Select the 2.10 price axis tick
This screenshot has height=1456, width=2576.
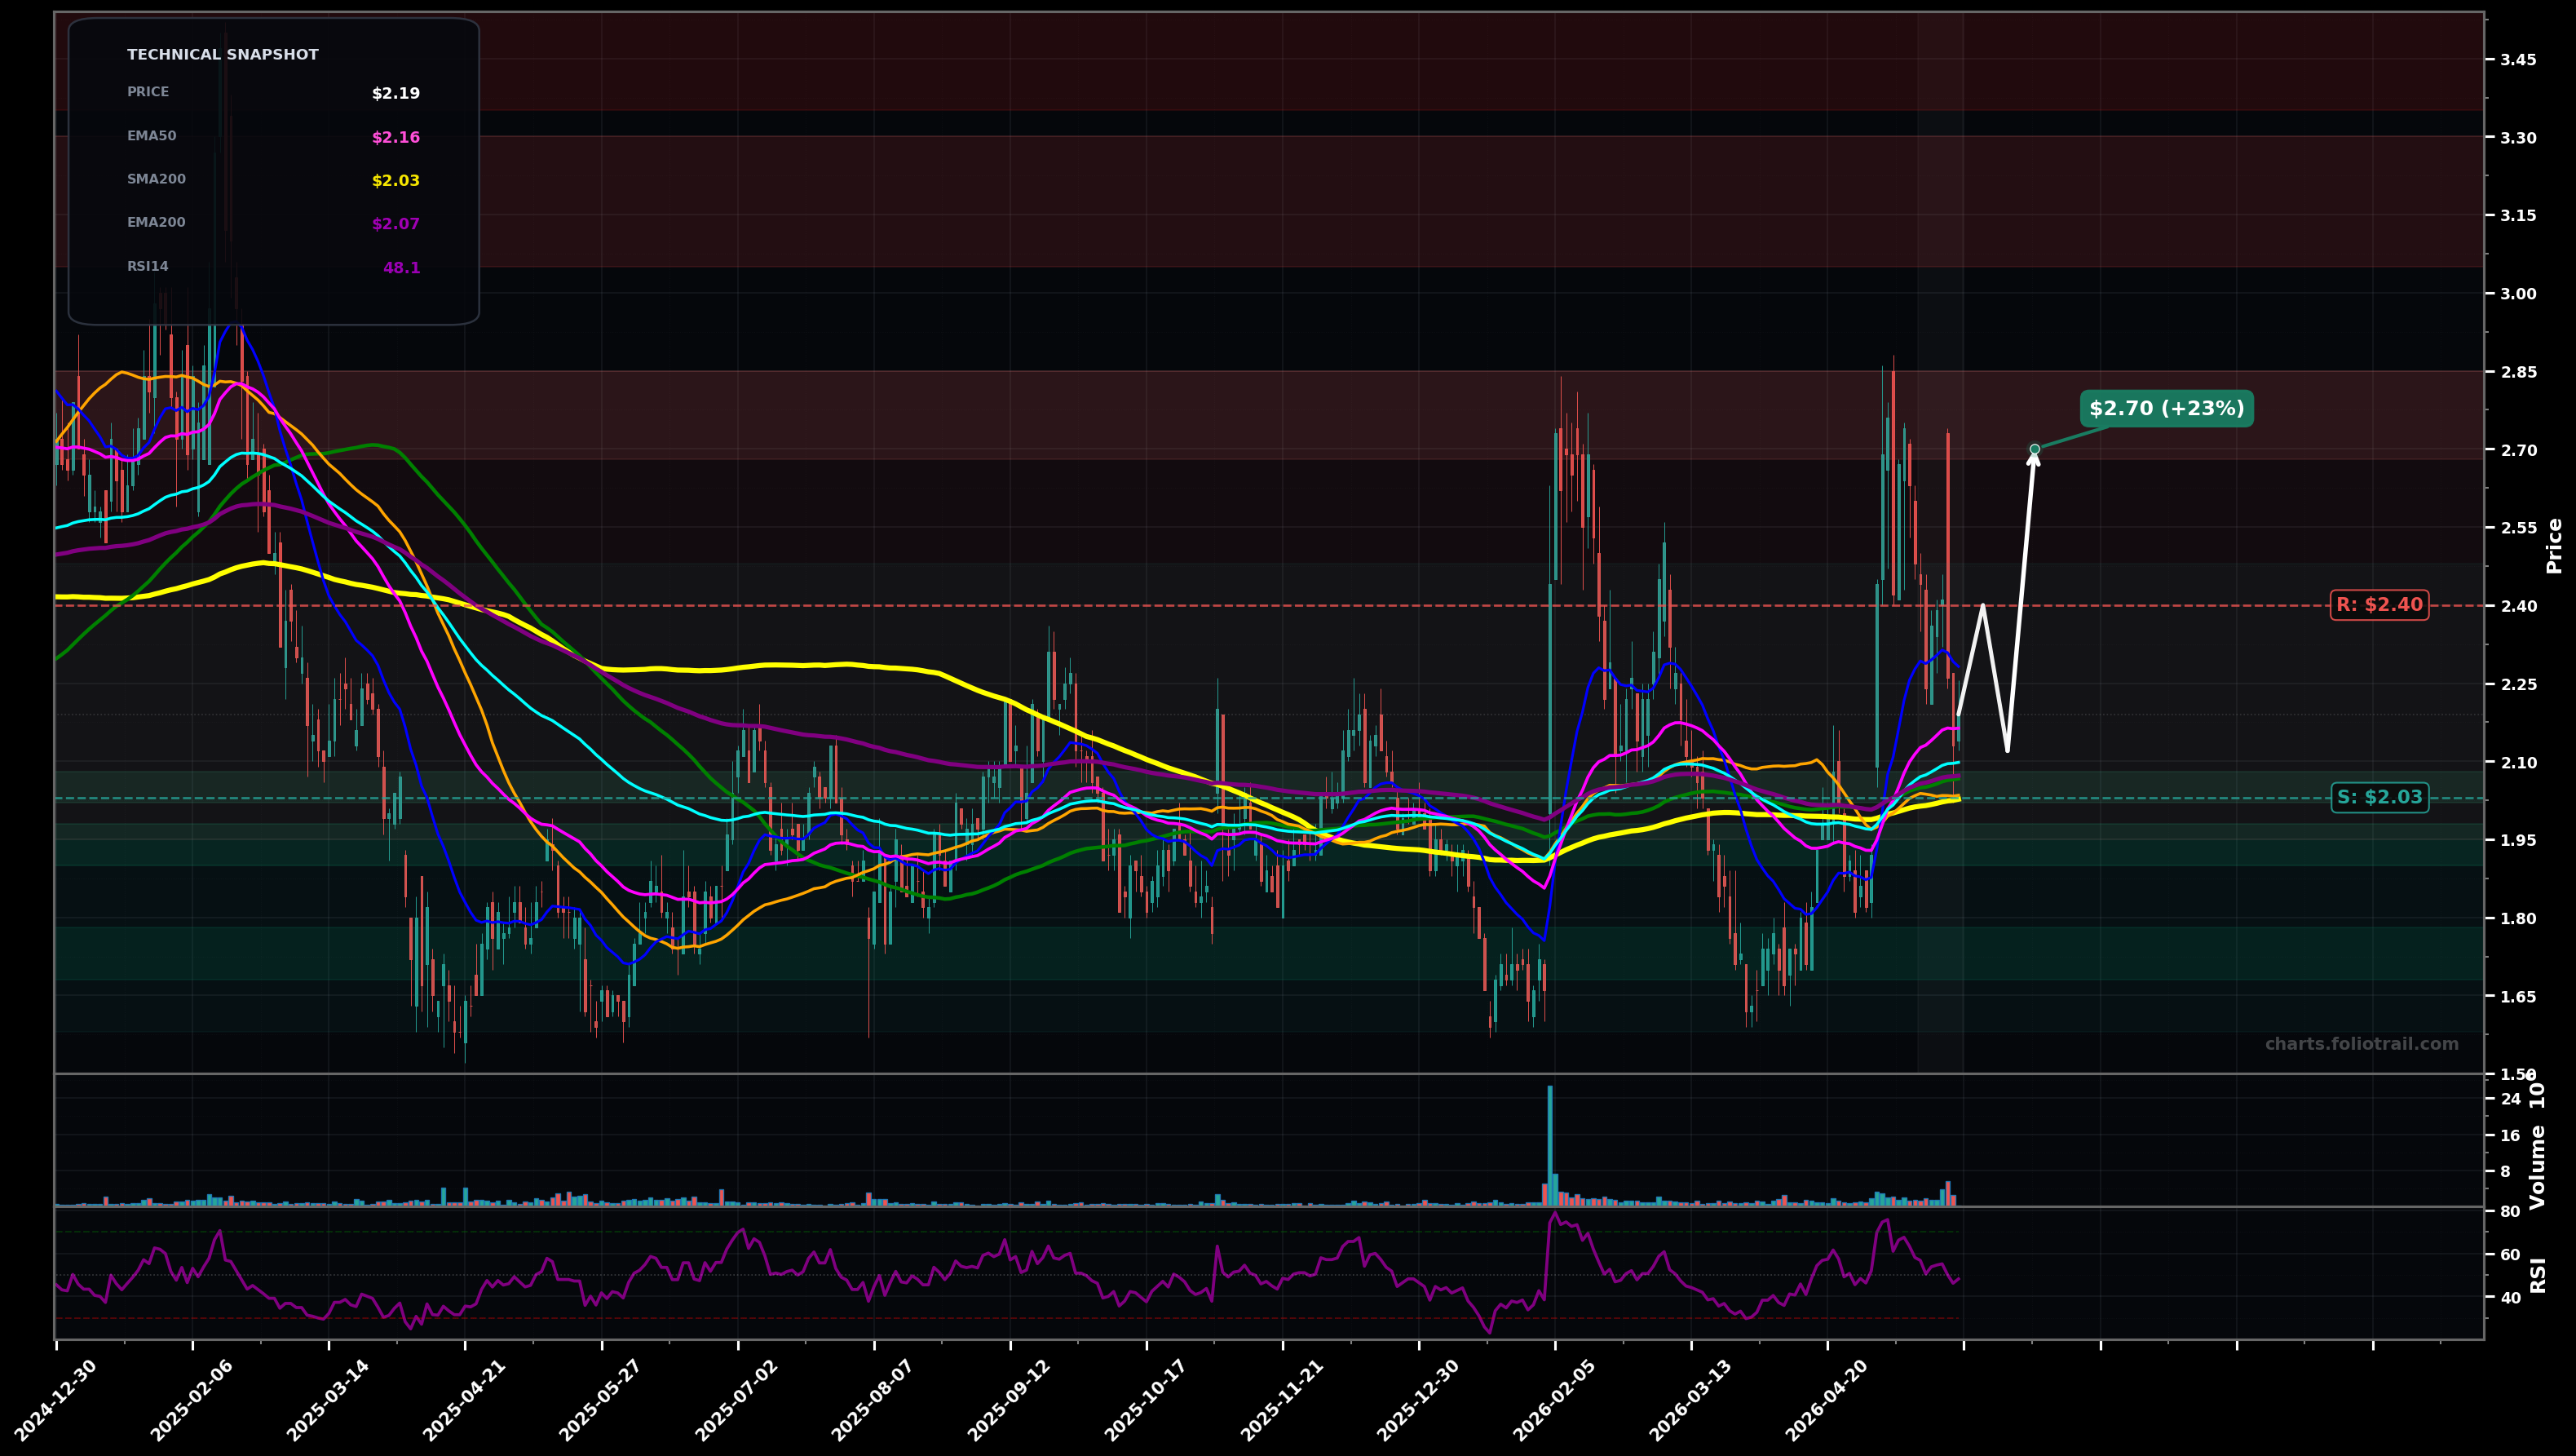pyautogui.click(x=2518, y=763)
